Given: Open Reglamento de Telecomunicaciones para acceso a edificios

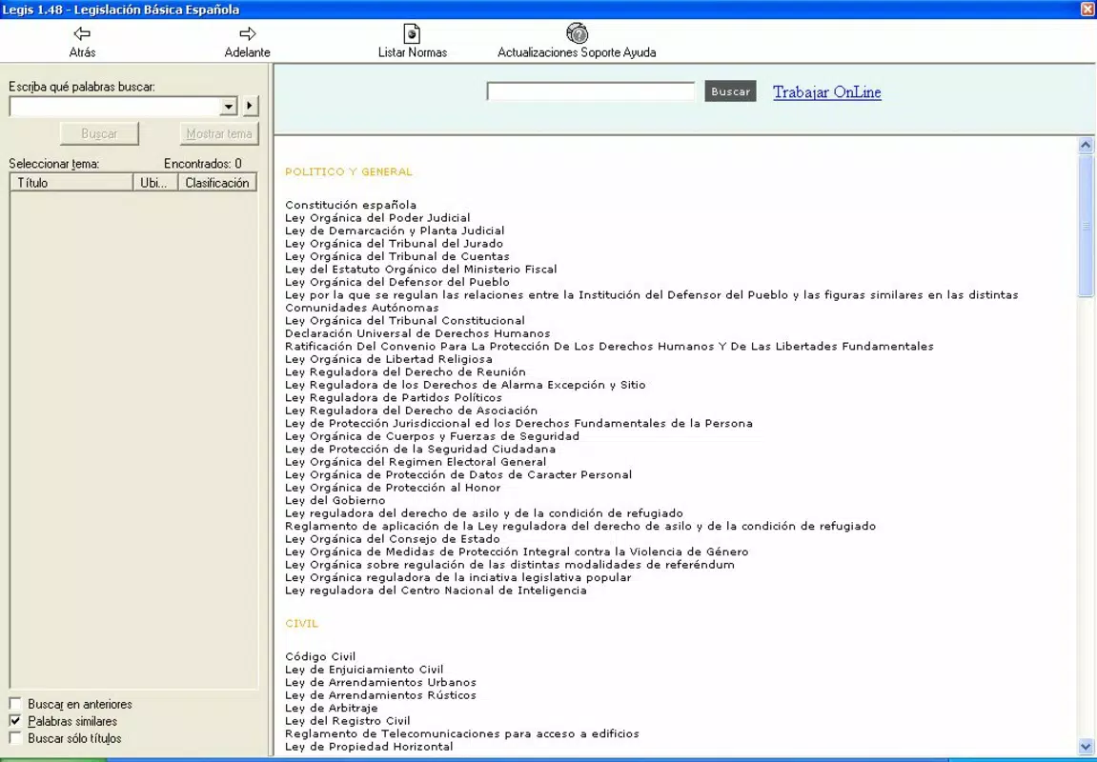Looking at the screenshot, I should point(461,734).
